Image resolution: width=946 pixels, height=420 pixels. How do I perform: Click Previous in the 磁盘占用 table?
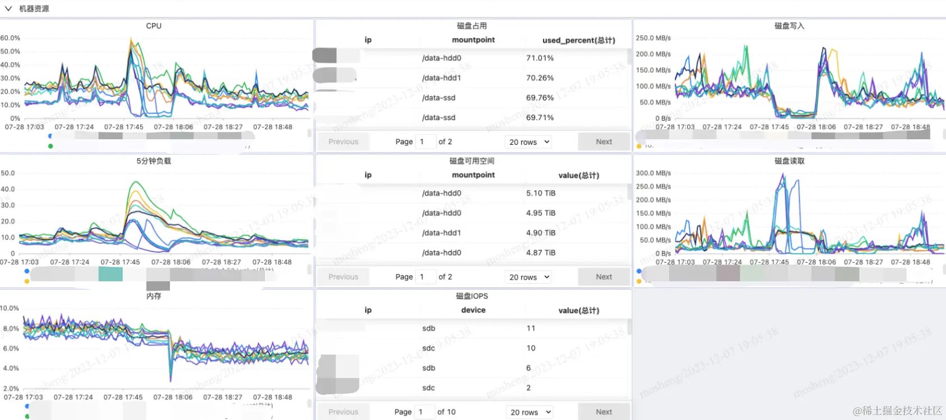click(343, 141)
